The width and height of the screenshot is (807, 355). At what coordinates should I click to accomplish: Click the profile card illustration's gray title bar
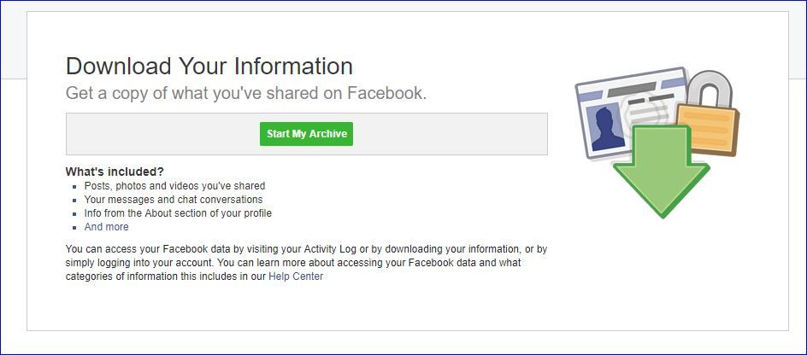click(x=632, y=89)
